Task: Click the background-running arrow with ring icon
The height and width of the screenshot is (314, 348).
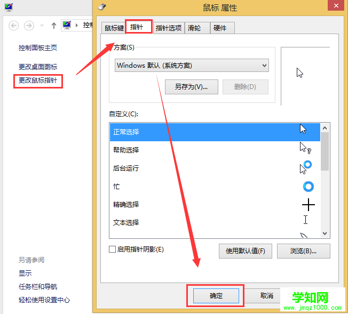Action: point(306,167)
